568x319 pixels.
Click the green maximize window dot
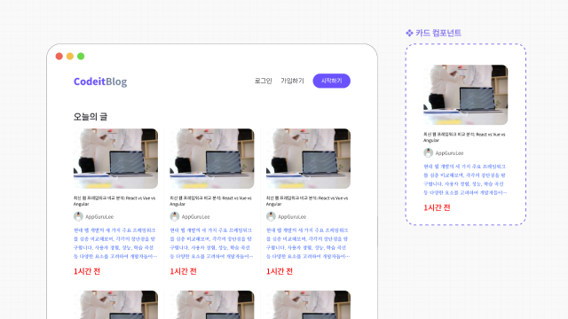[81, 56]
